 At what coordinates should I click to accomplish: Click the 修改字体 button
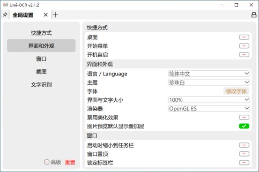click(236, 91)
